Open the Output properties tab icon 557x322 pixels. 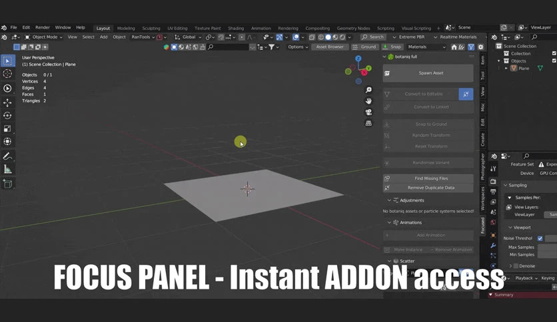point(493,192)
